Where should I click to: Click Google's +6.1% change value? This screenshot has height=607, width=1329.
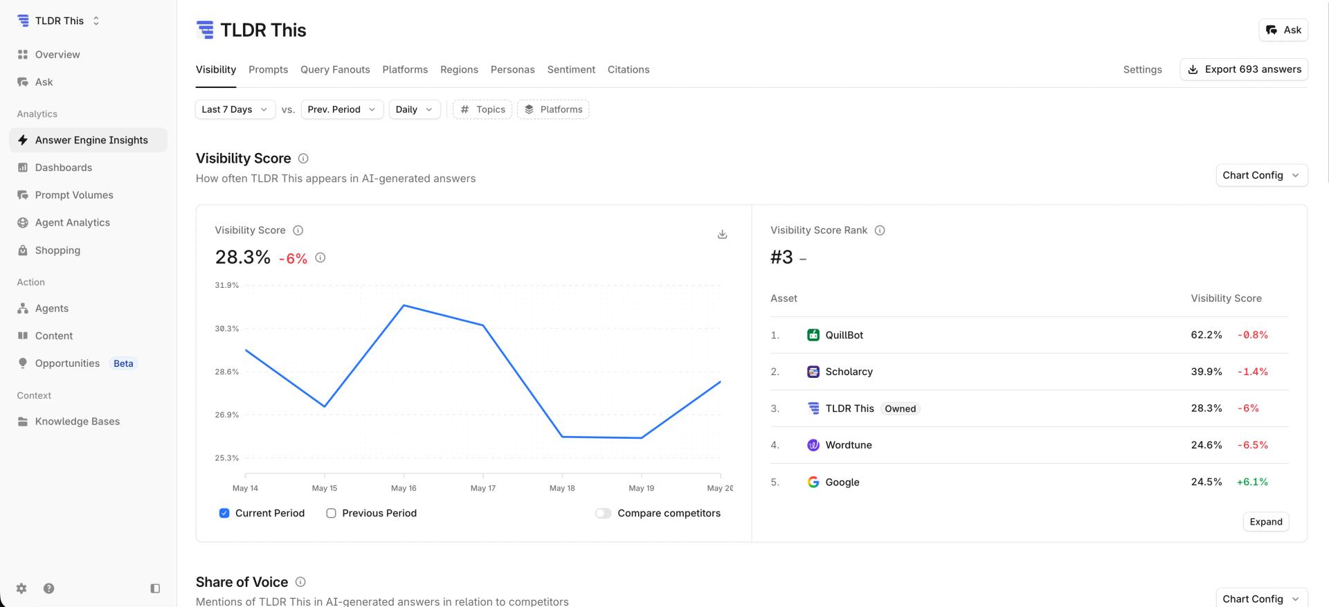(1252, 482)
